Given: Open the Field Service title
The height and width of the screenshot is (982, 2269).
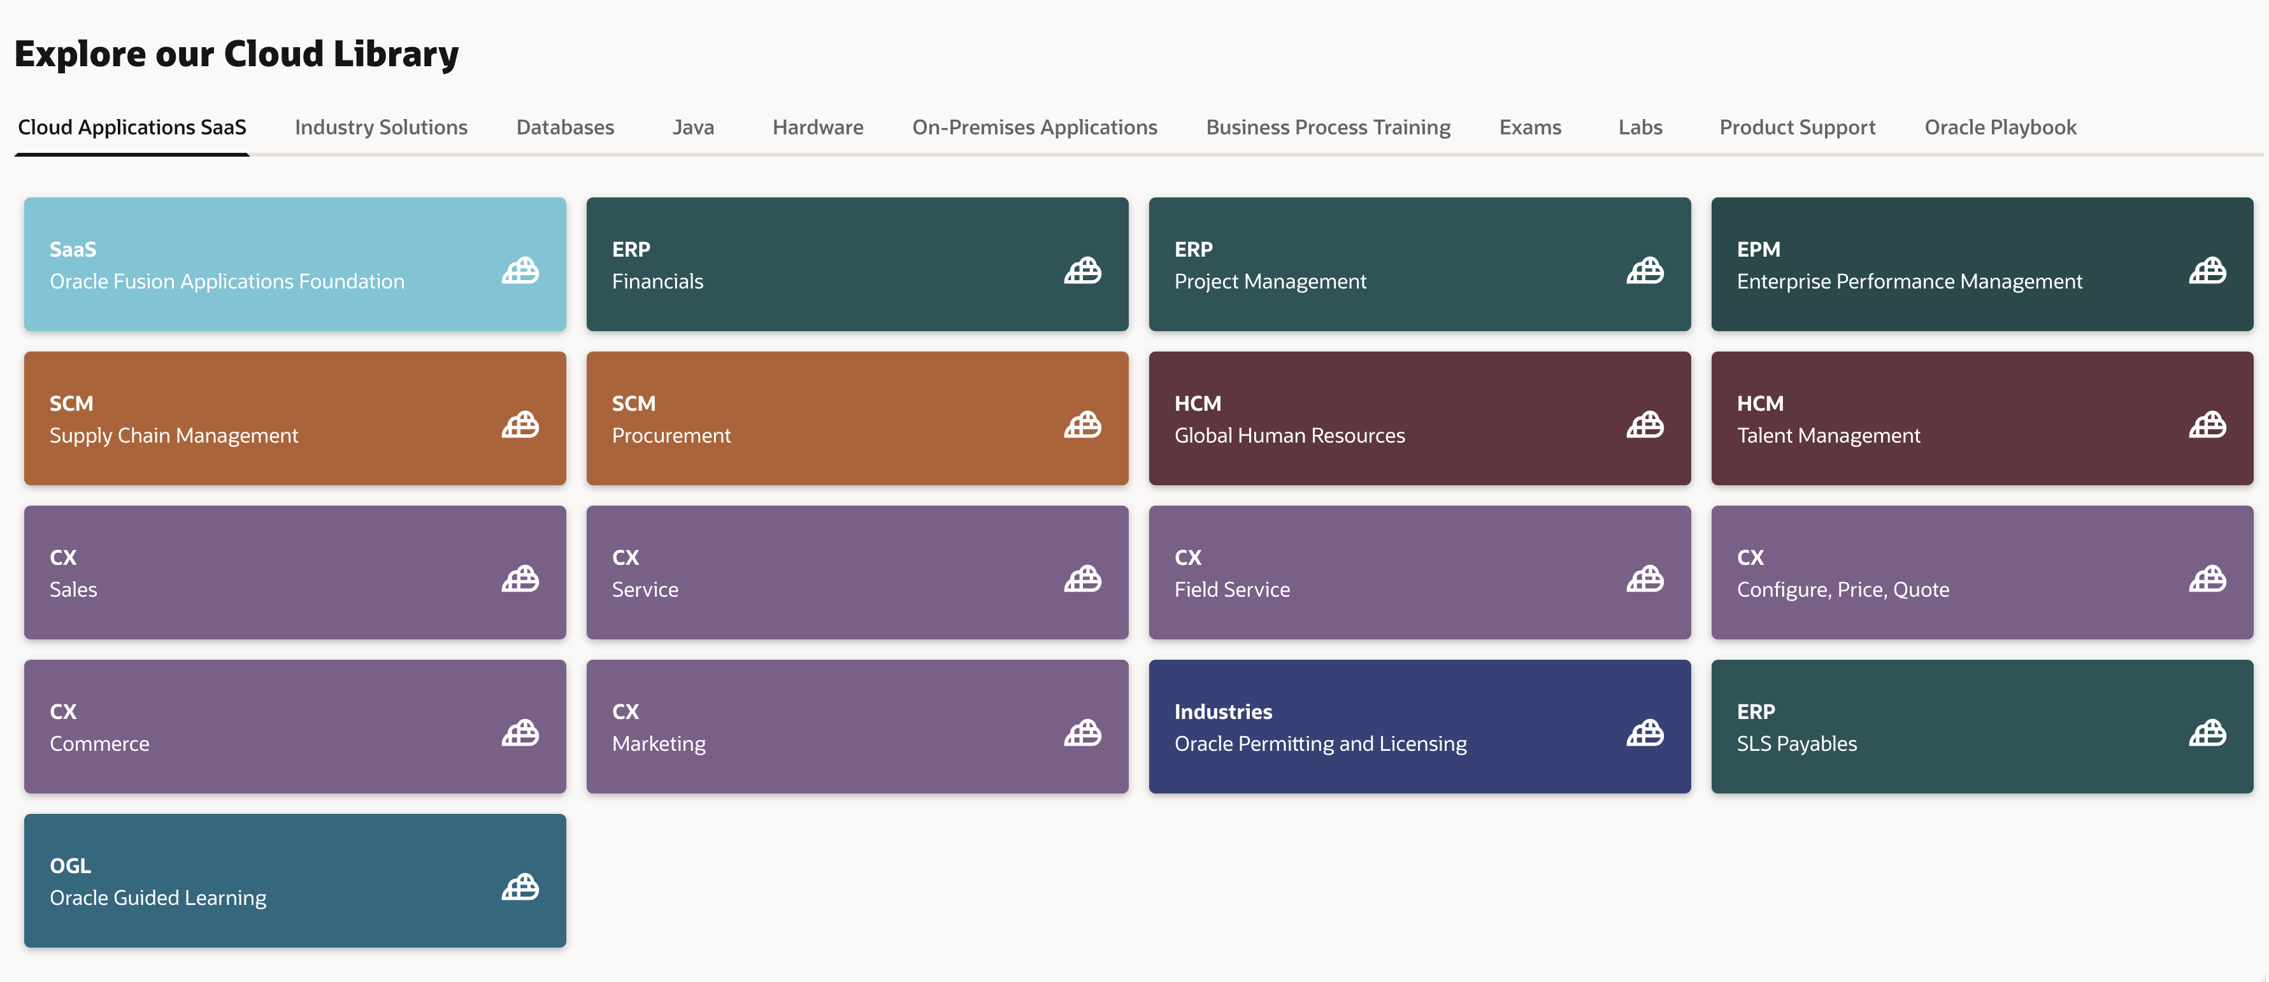Looking at the screenshot, I should [1232, 590].
